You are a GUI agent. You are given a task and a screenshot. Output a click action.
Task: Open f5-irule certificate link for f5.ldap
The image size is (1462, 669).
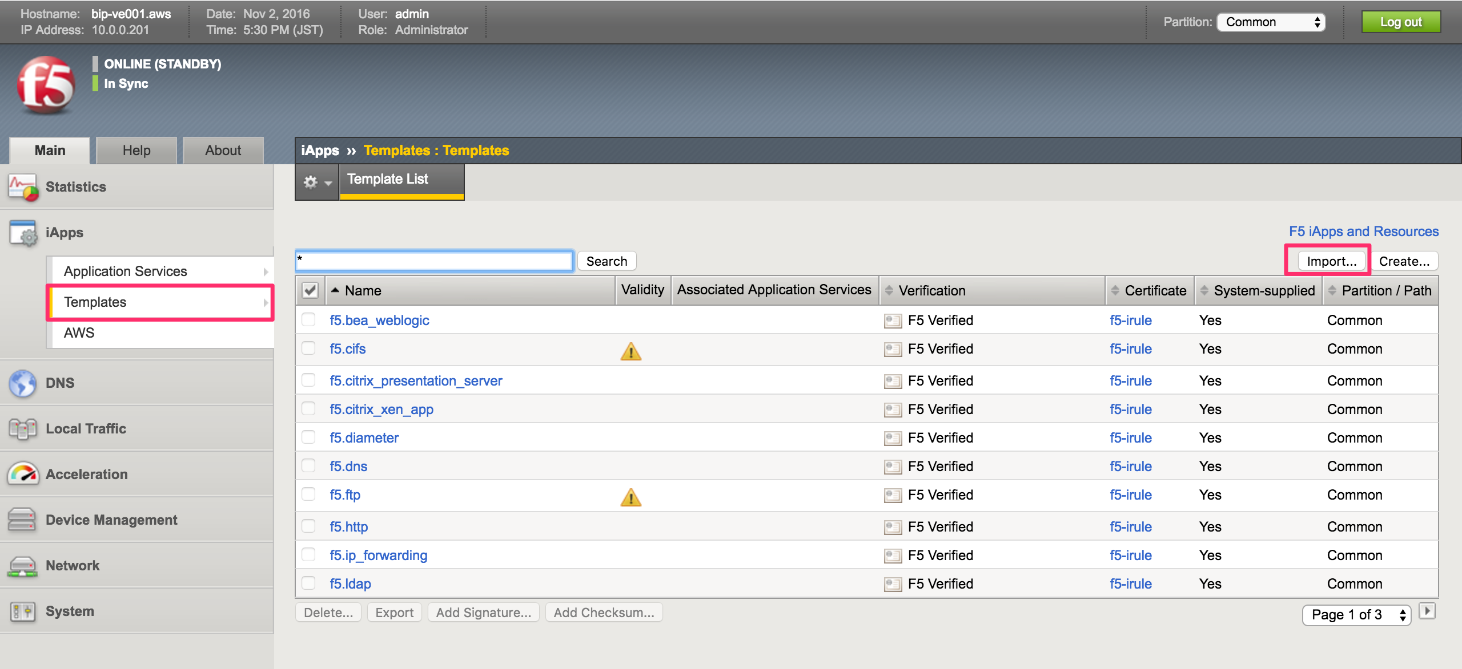click(x=1131, y=584)
